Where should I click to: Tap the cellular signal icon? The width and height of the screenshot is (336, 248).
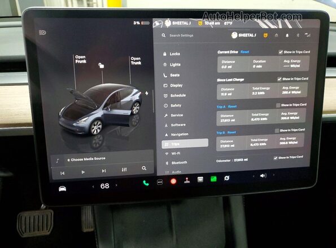[308, 35]
